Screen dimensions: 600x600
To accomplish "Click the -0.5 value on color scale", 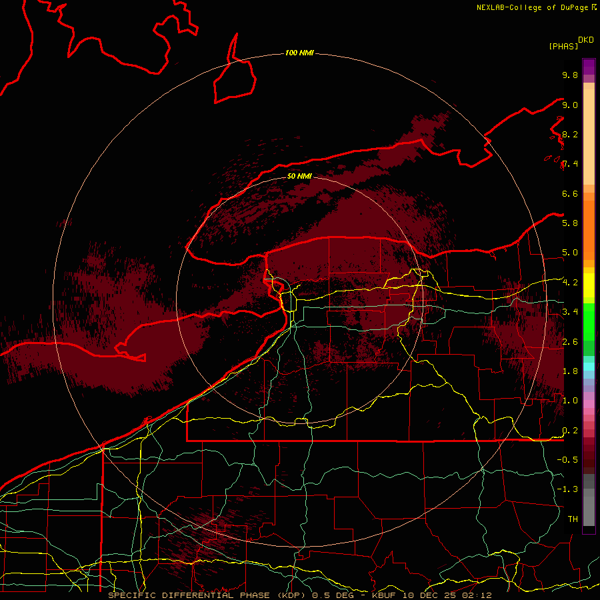I will pos(567,459).
